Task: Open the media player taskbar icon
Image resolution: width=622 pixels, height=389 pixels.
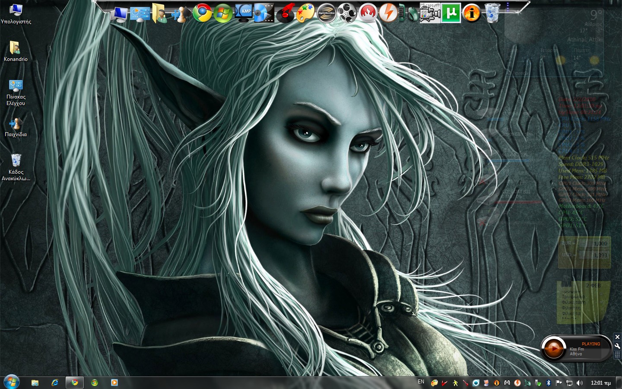Action: (114, 383)
